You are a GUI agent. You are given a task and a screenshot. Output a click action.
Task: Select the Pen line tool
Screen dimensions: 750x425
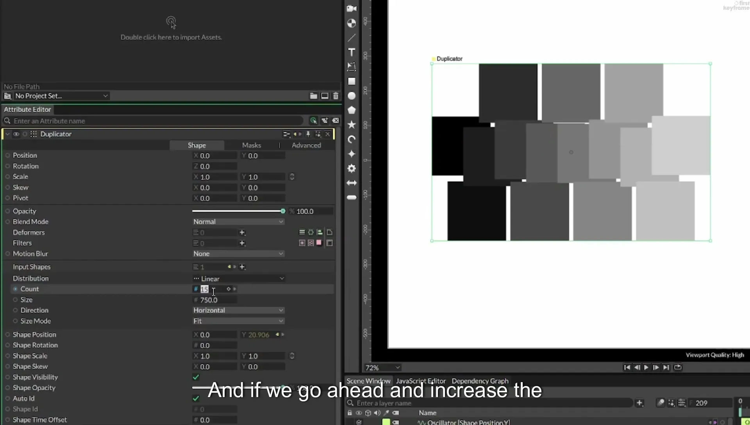pos(352,38)
